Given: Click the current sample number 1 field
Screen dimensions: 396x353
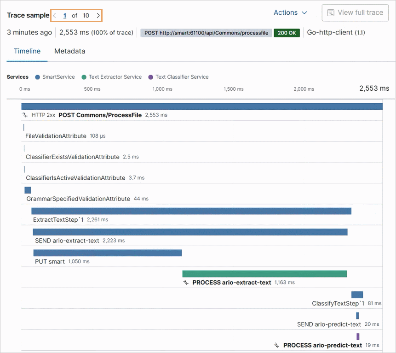Looking at the screenshot, I should [65, 16].
